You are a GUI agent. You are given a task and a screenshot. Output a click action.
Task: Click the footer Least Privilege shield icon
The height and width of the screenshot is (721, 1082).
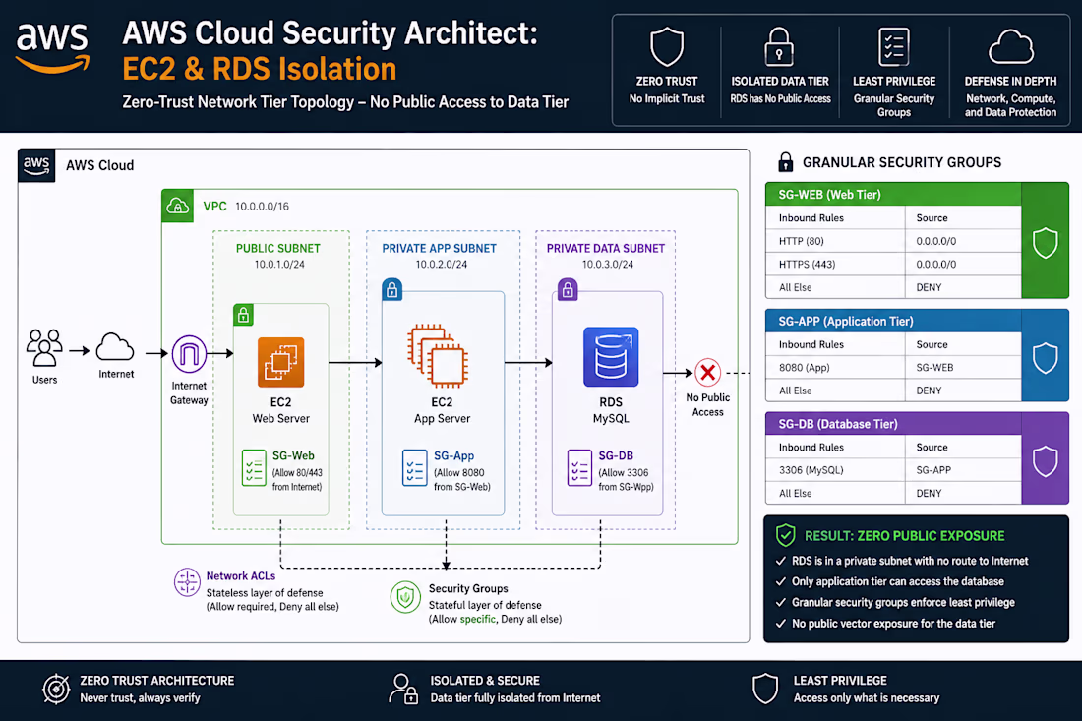tap(765, 689)
